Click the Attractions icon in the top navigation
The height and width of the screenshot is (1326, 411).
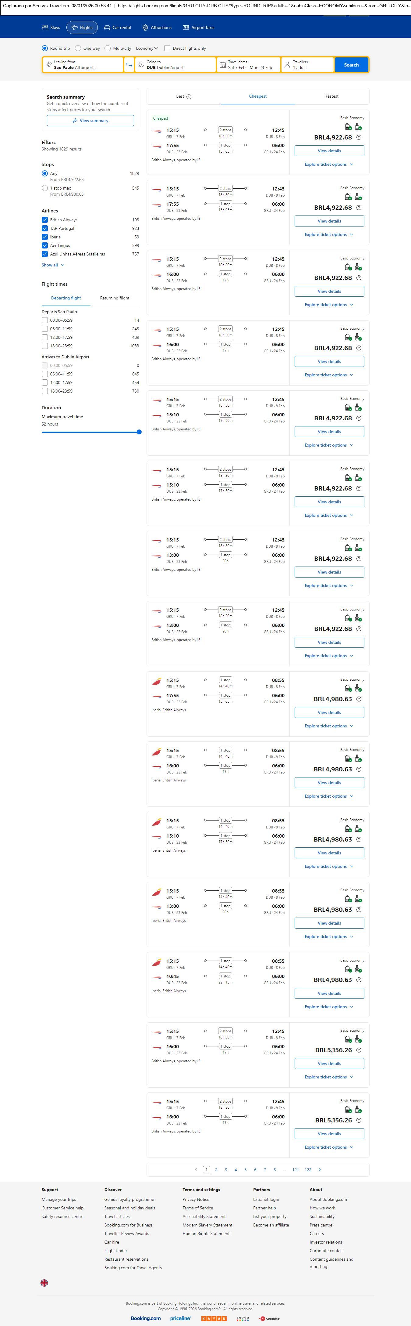click(x=145, y=28)
